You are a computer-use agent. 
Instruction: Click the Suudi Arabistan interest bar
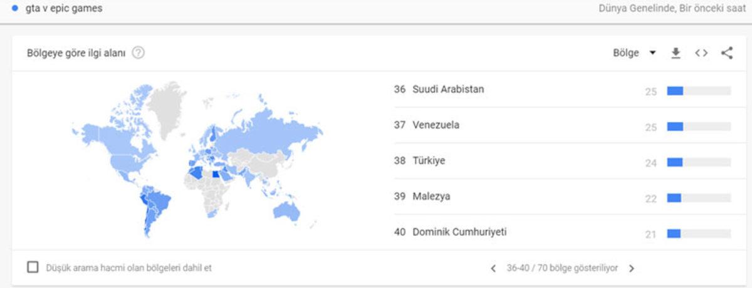pyautogui.click(x=699, y=91)
